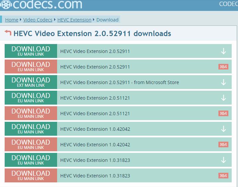This screenshot has height=187, width=238.
Task: Download HEVC 2.0.52911 x64 via red button
Action: coord(31,67)
